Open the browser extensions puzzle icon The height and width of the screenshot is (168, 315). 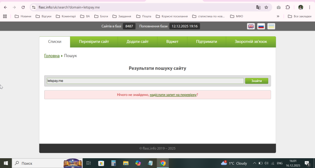pos(288,7)
